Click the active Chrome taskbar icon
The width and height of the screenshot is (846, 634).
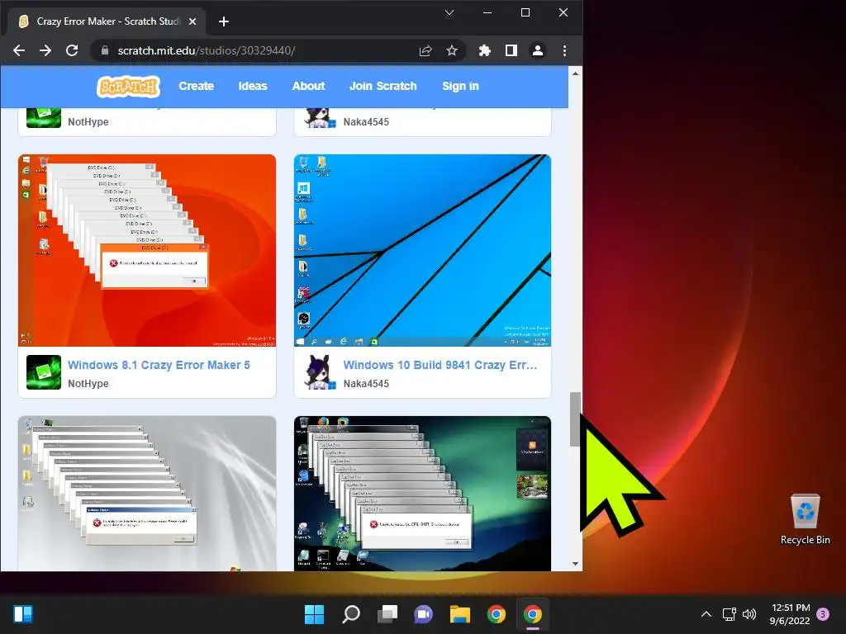click(x=533, y=614)
